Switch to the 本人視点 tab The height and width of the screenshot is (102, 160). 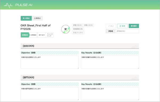26,18
